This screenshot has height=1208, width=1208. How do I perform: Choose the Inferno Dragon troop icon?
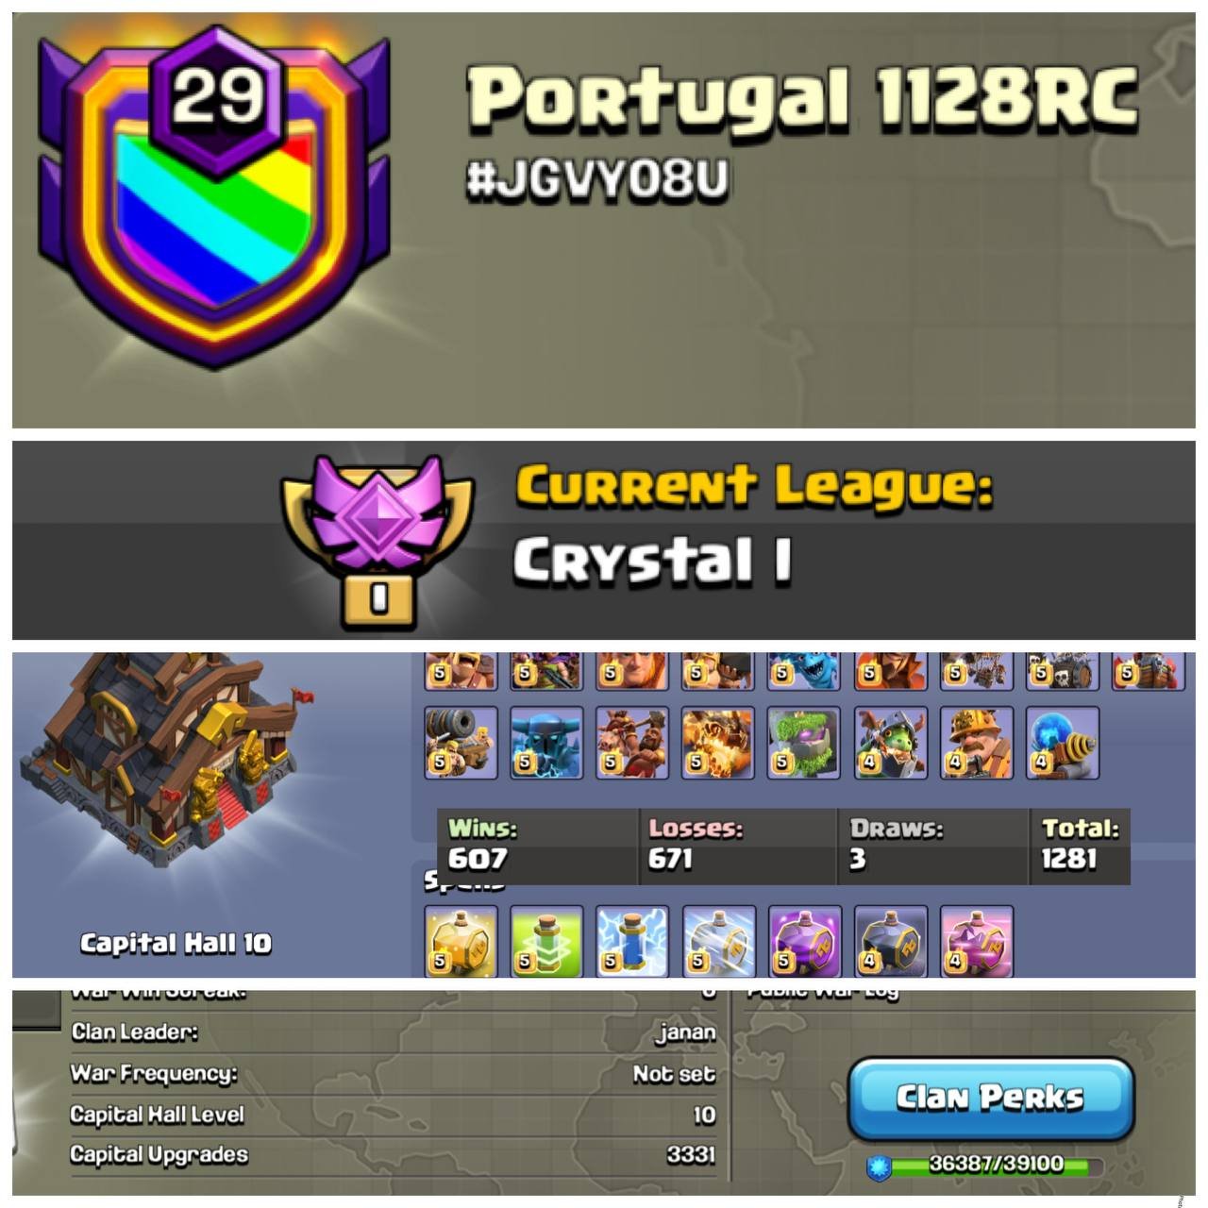tap(717, 743)
